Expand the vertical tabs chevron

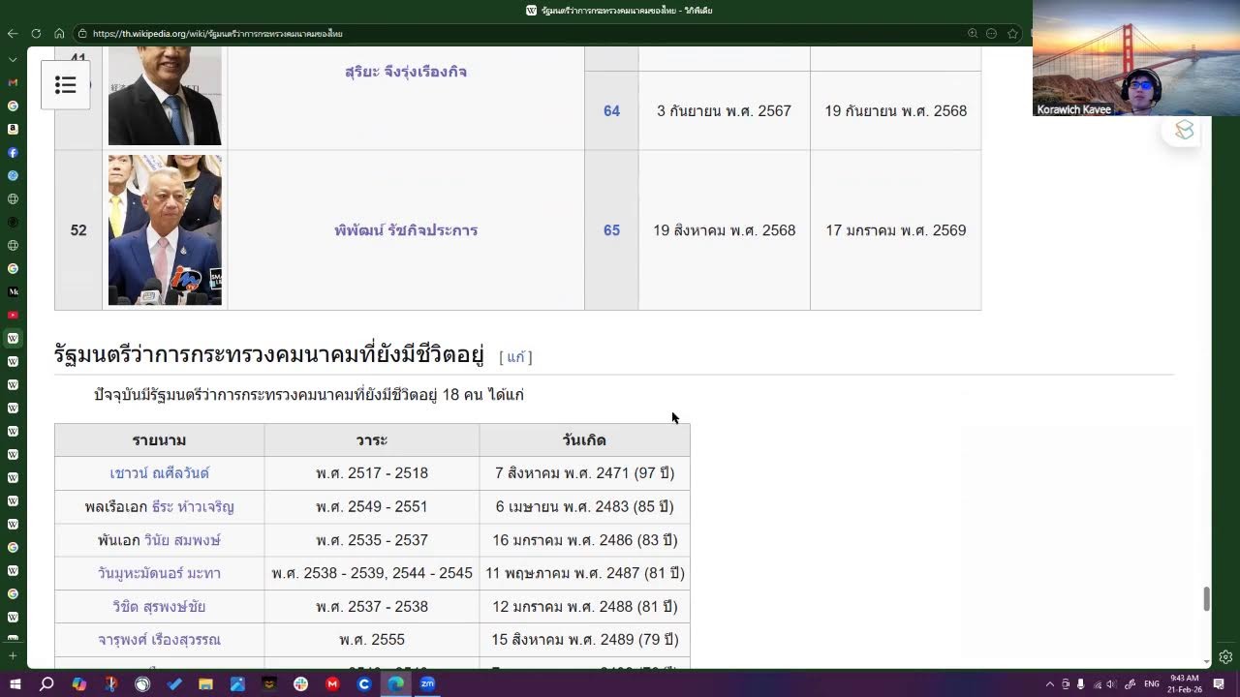tap(13, 60)
